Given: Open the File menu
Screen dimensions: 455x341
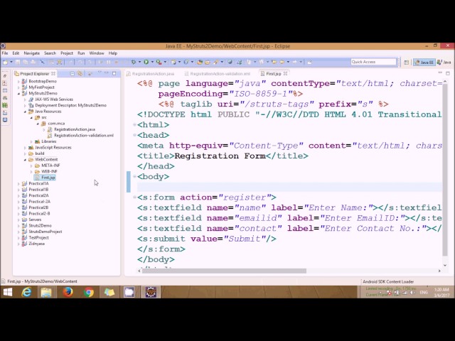Looking at the screenshot, I should [5, 53].
